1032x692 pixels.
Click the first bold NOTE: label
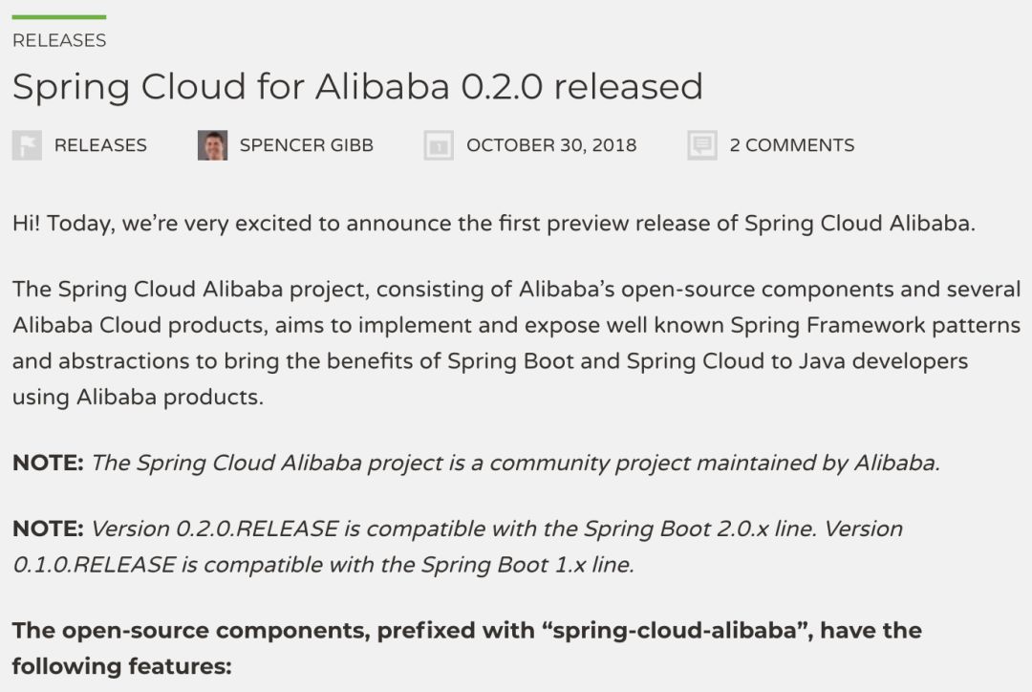coord(48,464)
